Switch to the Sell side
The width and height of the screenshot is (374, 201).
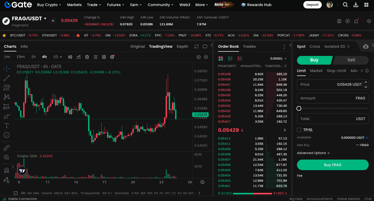[351, 60]
